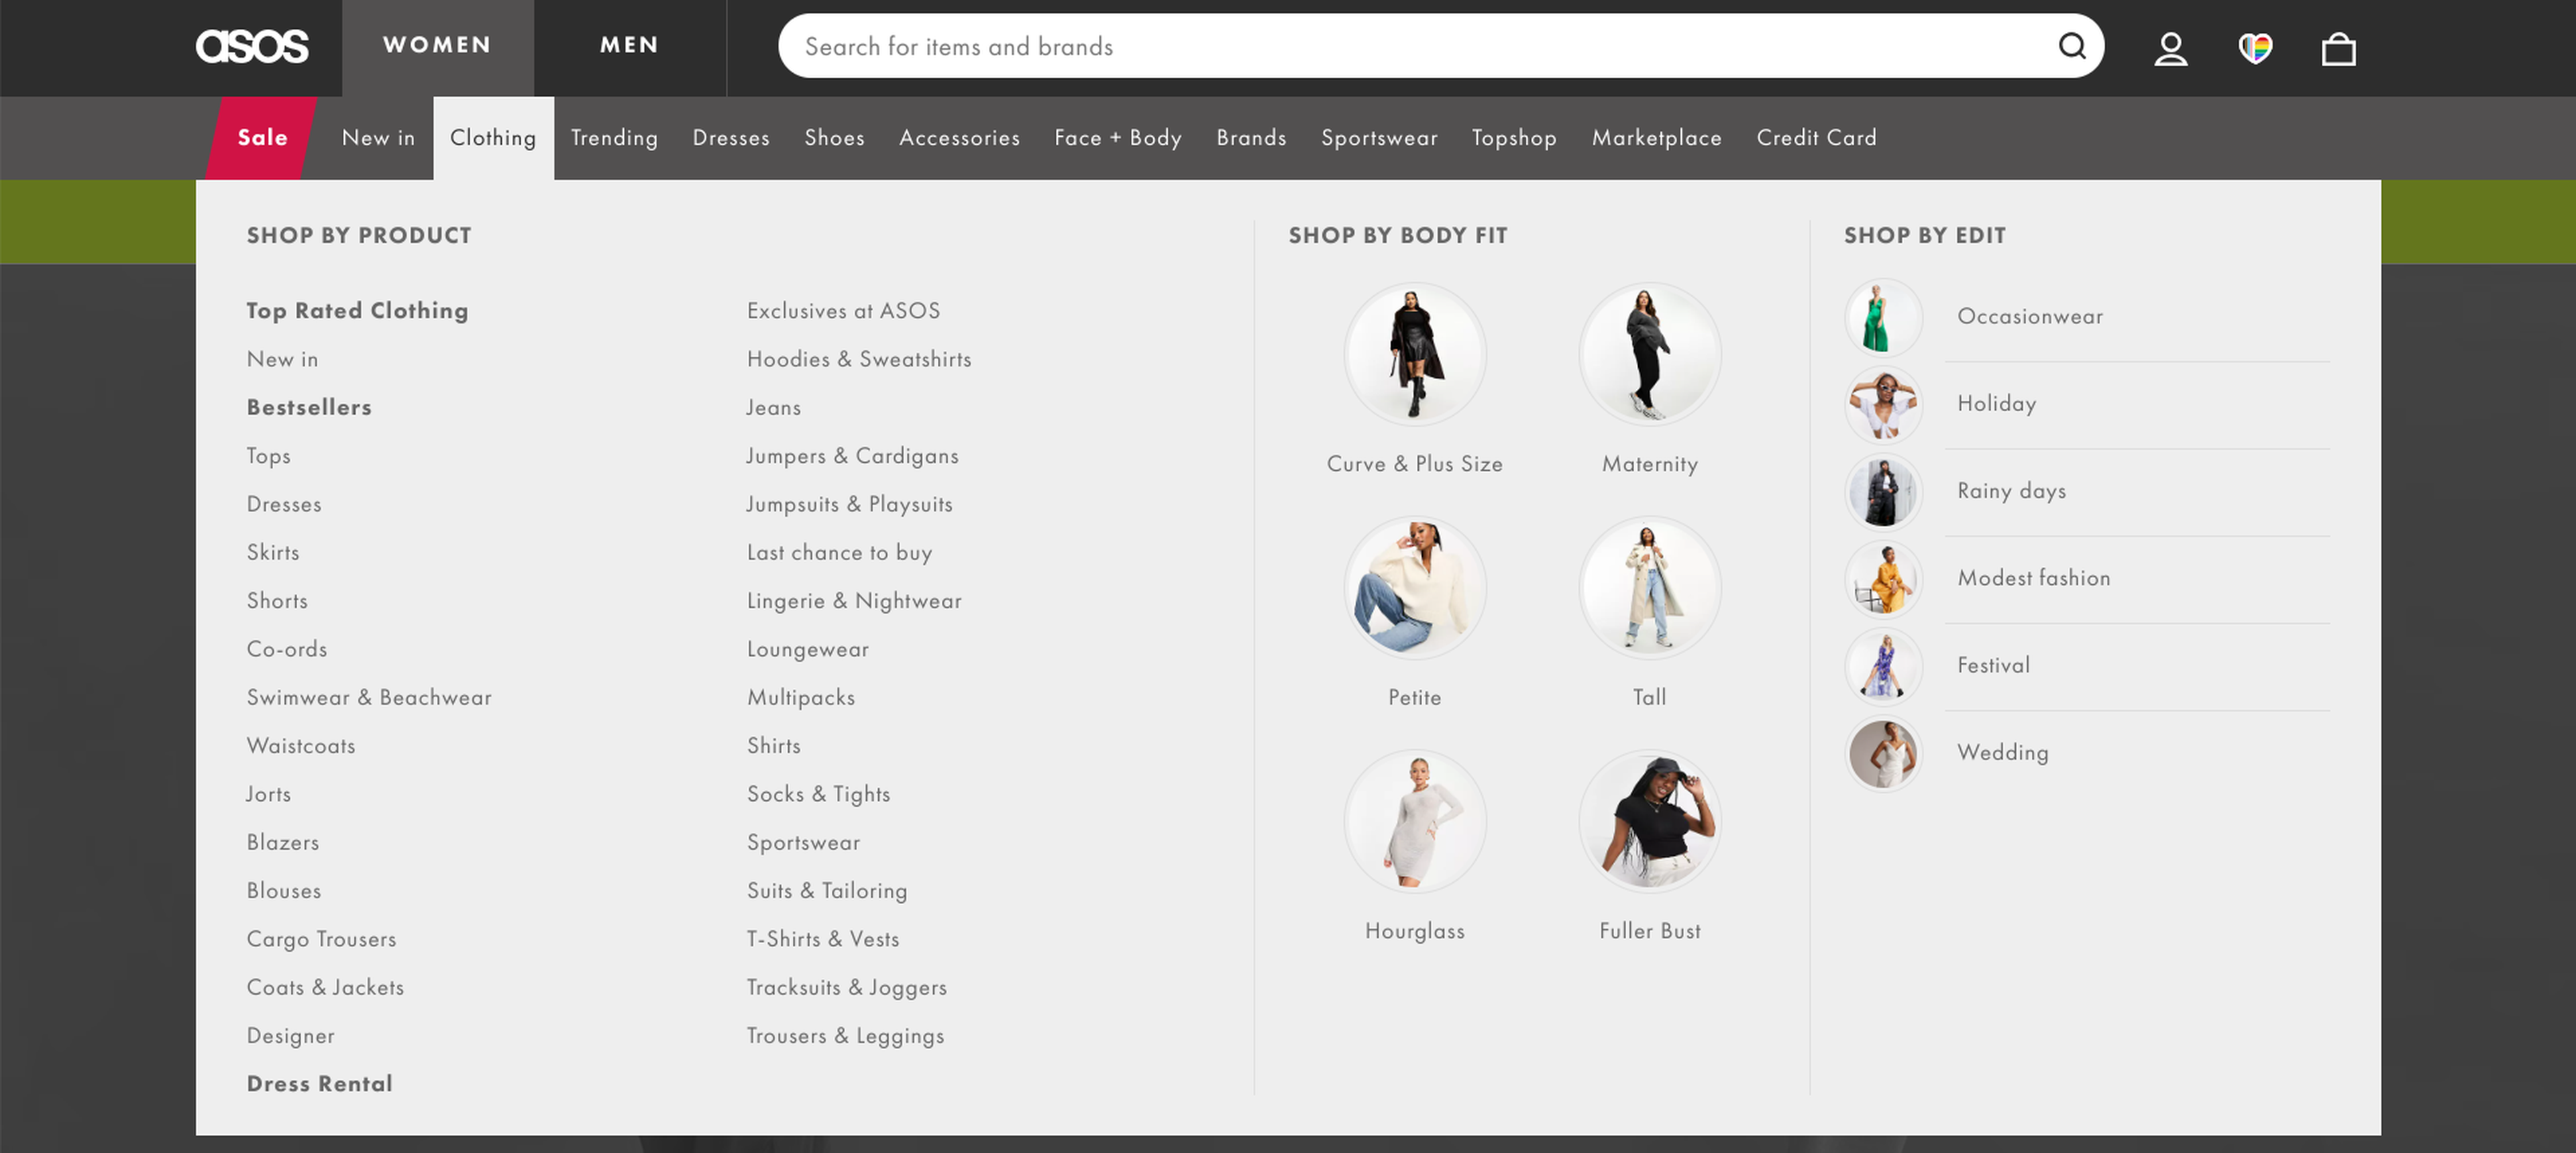Image resolution: width=2576 pixels, height=1153 pixels.
Task: Open saved items heart icon
Action: pos(2254,48)
